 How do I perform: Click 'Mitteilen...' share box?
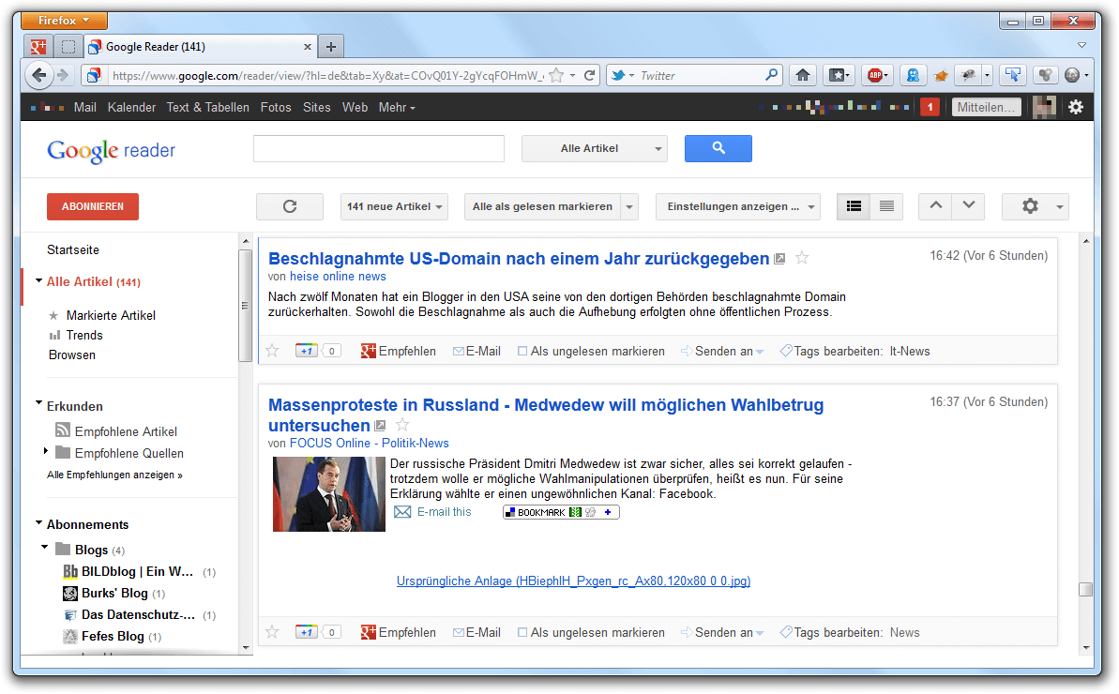pyautogui.click(x=986, y=107)
